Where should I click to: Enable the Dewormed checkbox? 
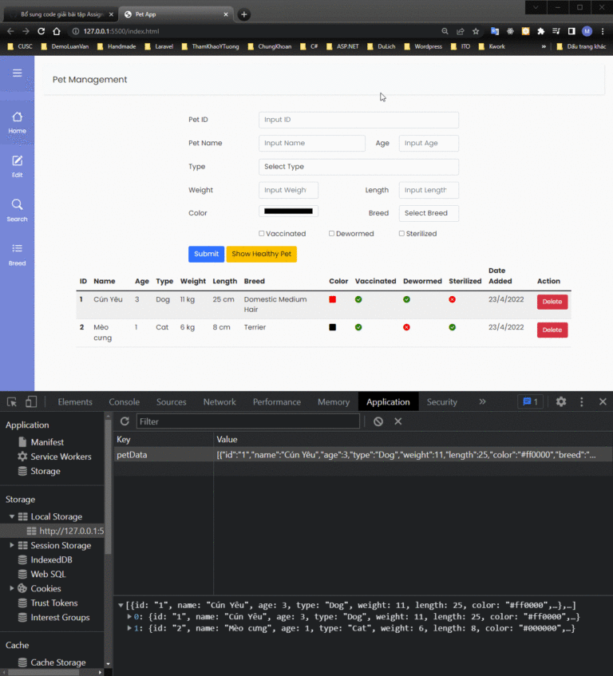332,234
